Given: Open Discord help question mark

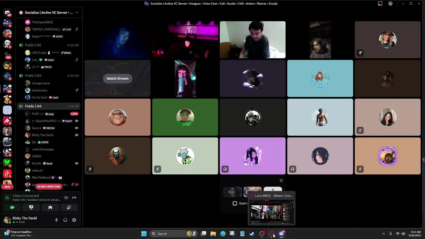Looking at the screenshot, I should tap(390, 4).
